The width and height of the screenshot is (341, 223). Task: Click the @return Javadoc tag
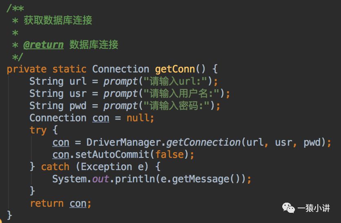[x=43, y=44]
